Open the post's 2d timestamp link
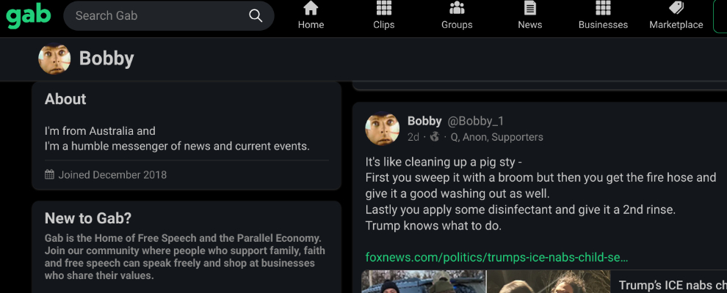This screenshot has height=293, width=727. coord(413,137)
